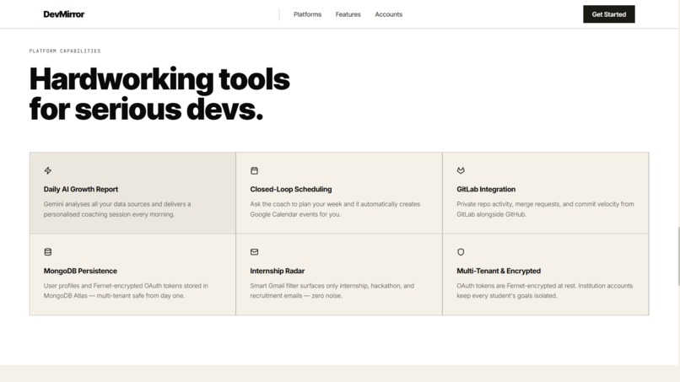Click the Gemini analyses description text
Image resolution: width=680 pixels, height=382 pixels.
(117, 209)
